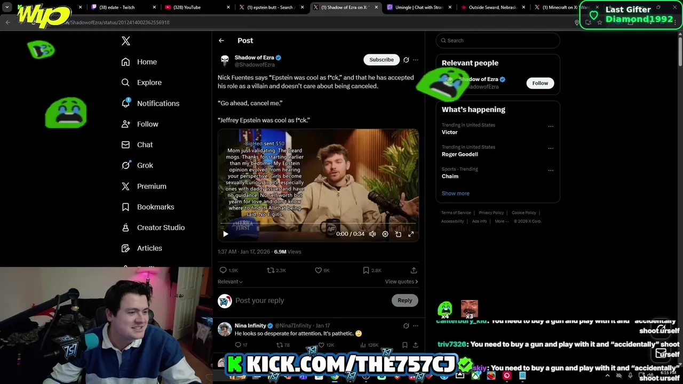This screenshot has height=384, width=683.
Task: Click the video progress bar
Action: tap(318, 223)
